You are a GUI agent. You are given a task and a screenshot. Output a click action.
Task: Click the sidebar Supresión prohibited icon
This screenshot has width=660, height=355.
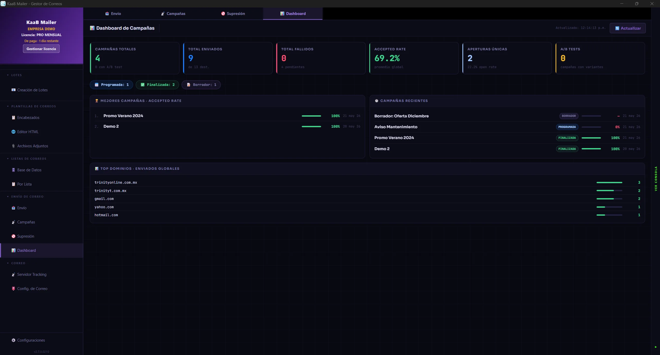(x=13, y=236)
